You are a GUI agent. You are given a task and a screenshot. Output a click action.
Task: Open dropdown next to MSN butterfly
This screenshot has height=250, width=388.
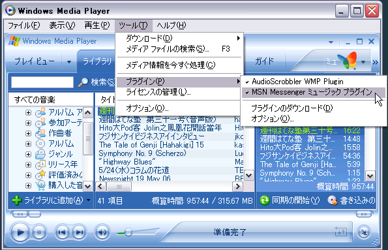363,62
